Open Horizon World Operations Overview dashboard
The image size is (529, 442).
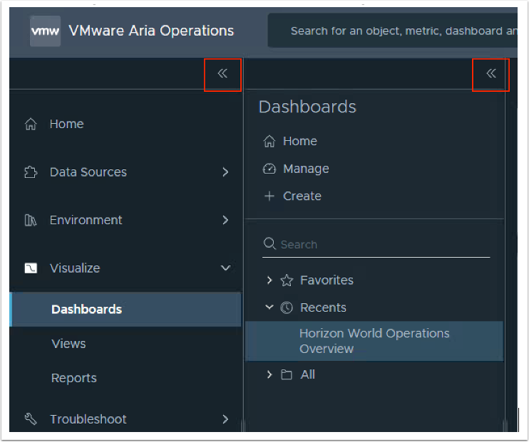(x=374, y=341)
